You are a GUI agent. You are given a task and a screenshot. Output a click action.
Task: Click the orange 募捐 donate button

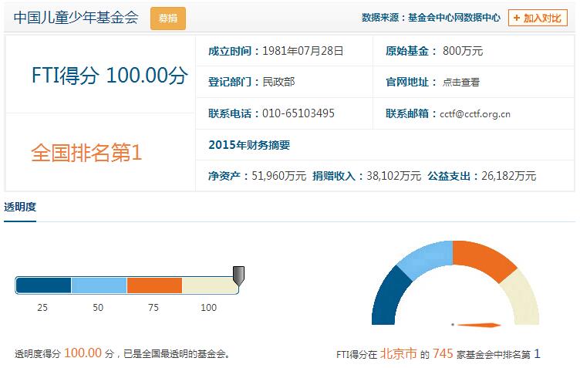click(x=168, y=18)
